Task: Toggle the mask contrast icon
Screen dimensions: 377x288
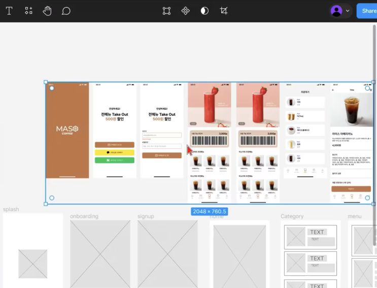Action: tap(204, 11)
